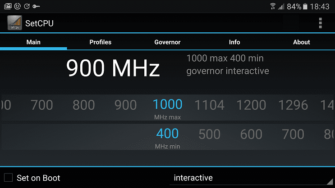Switch to the Profiles tab
The image size is (335, 188).
click(x=101, y=42)
